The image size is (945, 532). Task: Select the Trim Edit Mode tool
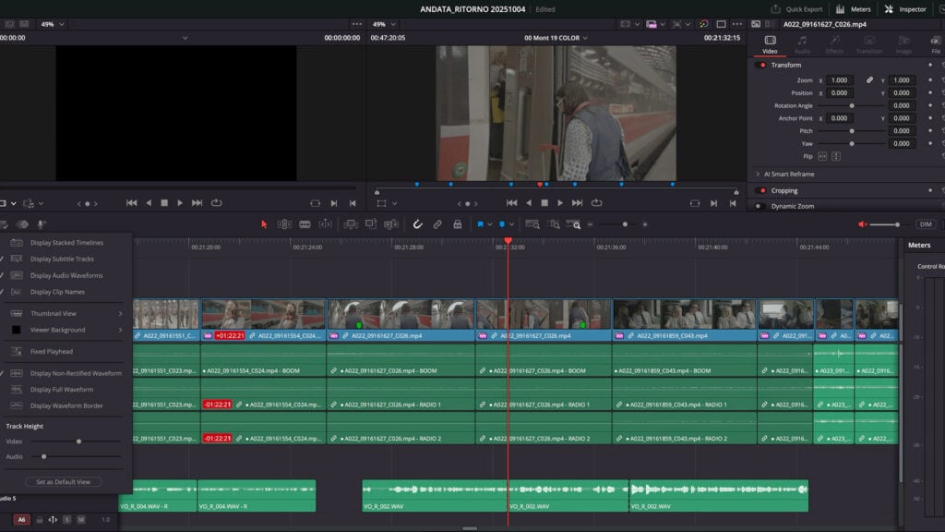(284, 224)
